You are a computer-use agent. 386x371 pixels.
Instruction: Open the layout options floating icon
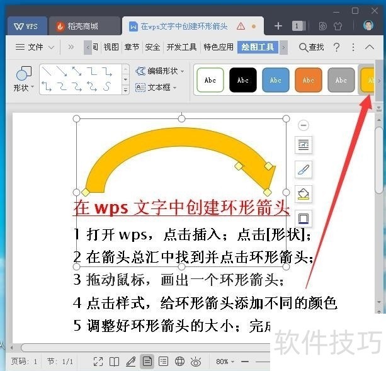304,145
